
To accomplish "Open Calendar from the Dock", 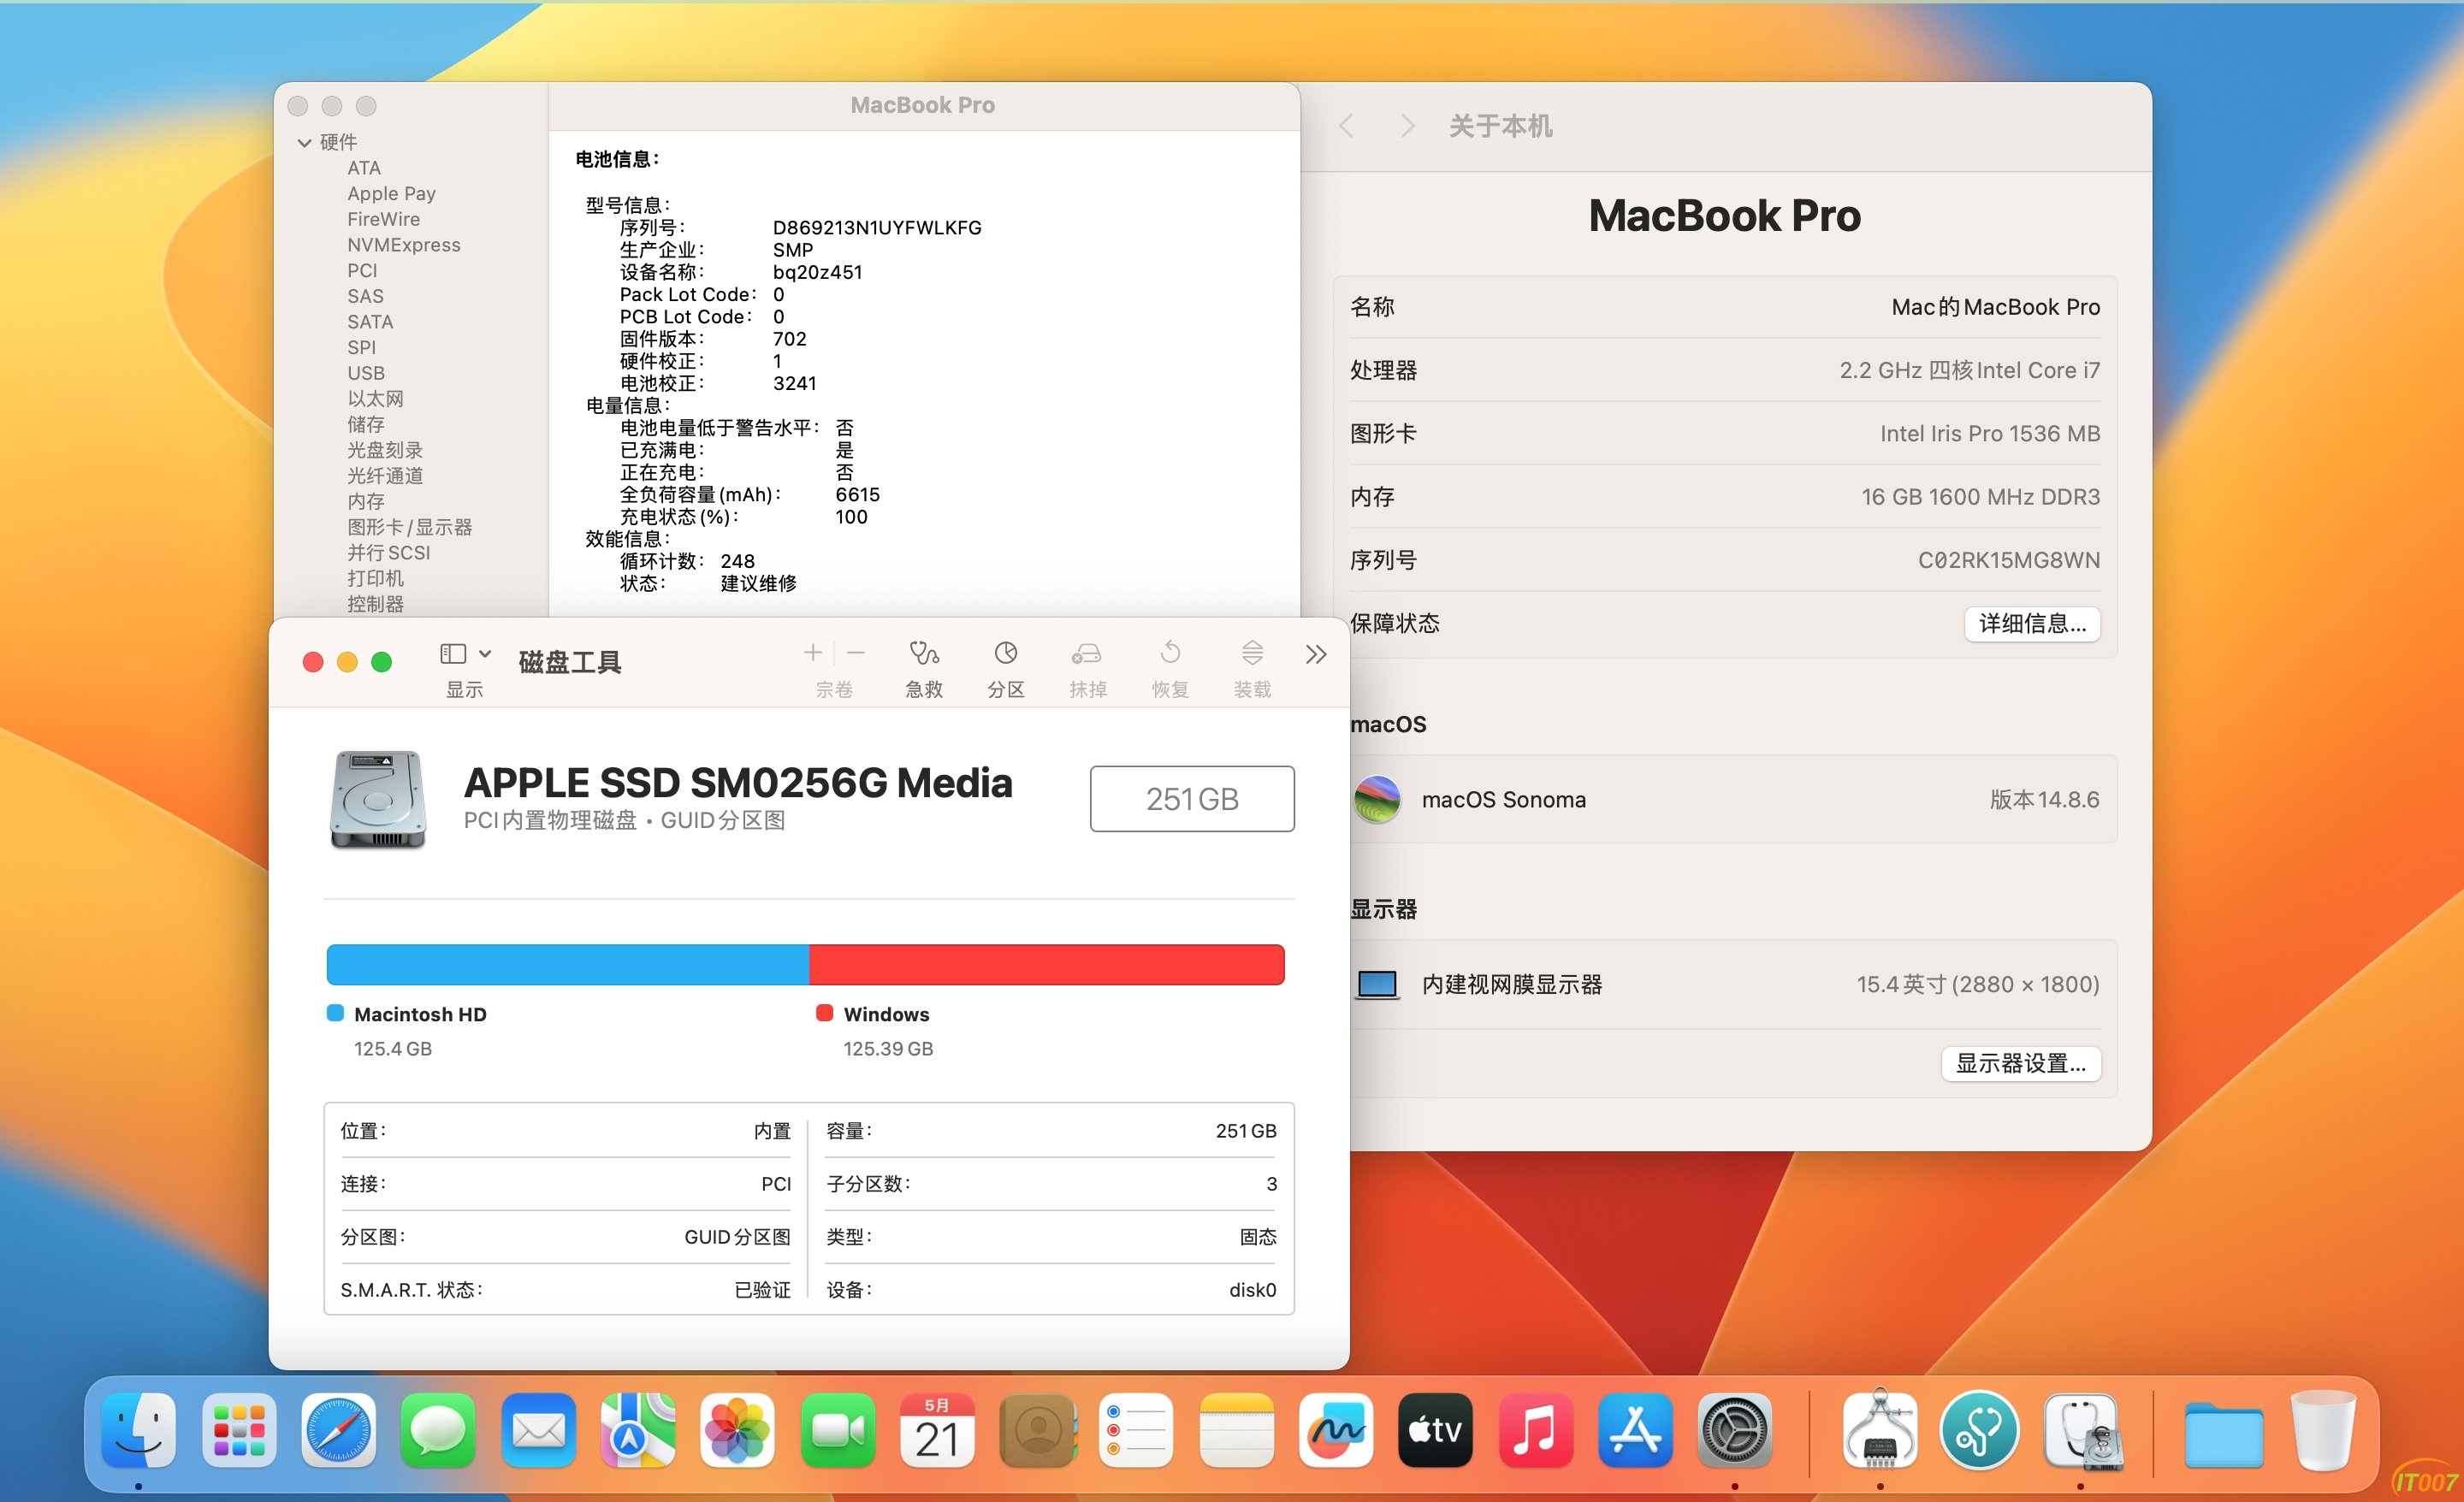I will pyautogui.click(x=937, y=1430).
